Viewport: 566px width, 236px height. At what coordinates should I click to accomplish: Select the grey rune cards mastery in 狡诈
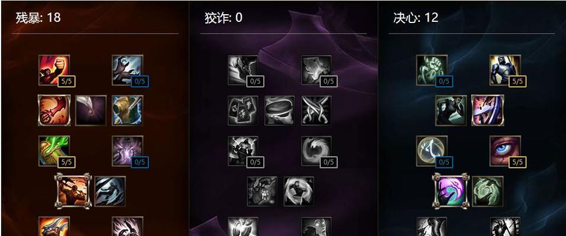pos(243,110)
